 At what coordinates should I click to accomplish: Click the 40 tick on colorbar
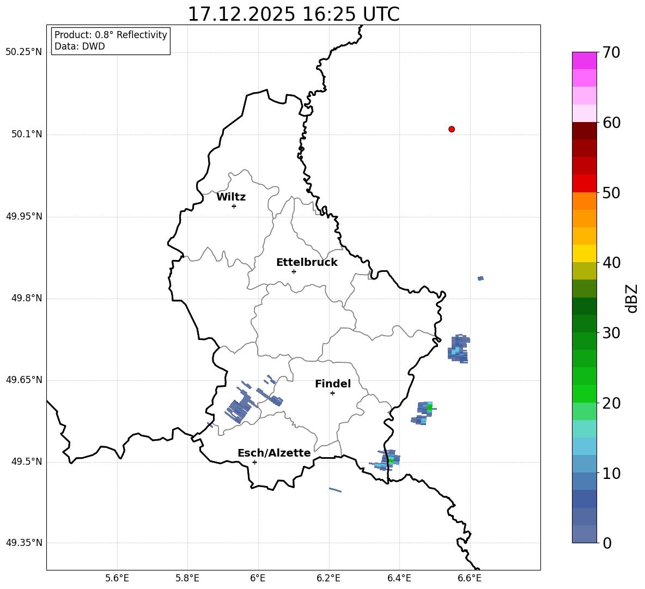[x=611, y=263]
